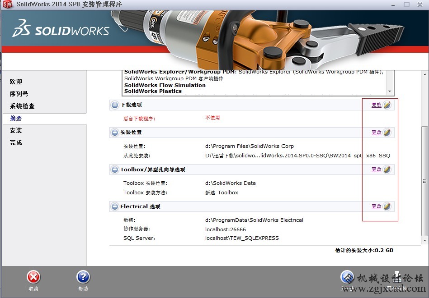Click the main vertical scrollbar thumb
Image resolution: width=429 pixels, height=298 pixels.
424,181
